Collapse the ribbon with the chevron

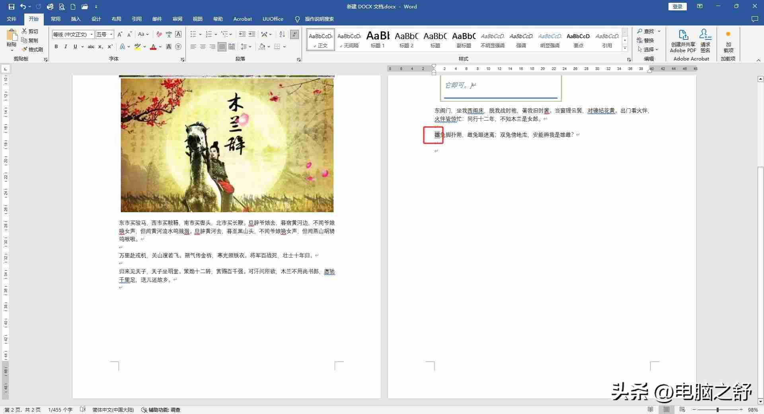click(x=758, y=60)
